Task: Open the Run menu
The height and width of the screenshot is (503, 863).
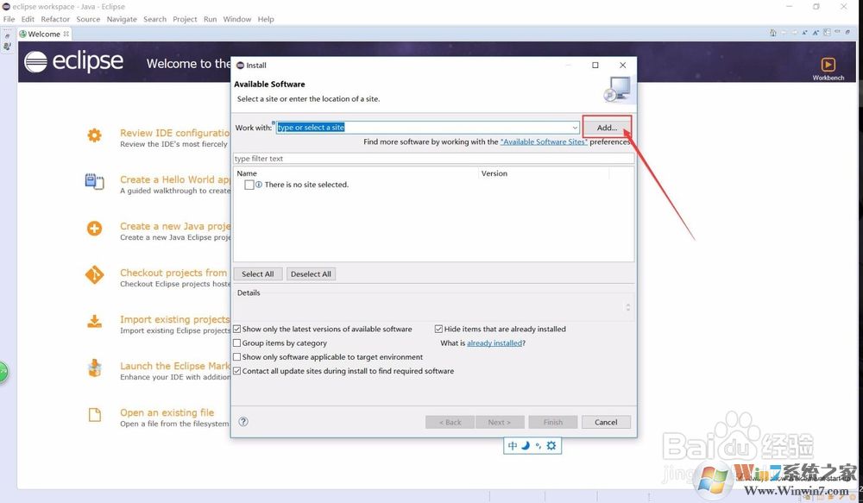Action: click(x=211, y=19)
